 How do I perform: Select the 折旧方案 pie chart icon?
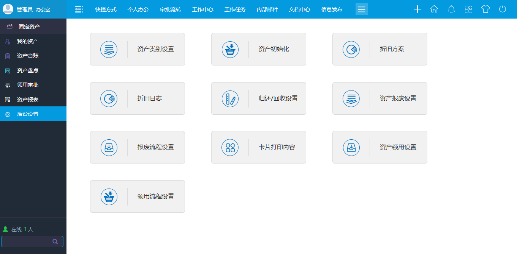[351, 49]
